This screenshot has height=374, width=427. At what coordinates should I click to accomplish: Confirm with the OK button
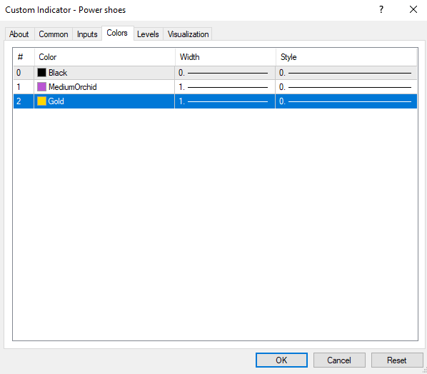[281, 360]
